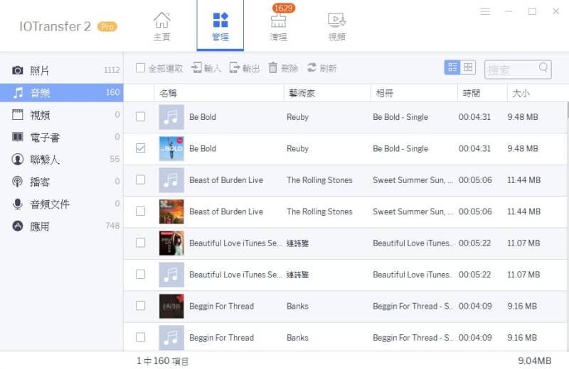The height and width of the screenshot is (369, 569).
Task: Select Music (音樂) in the sidebar
Action: point(62,93)
